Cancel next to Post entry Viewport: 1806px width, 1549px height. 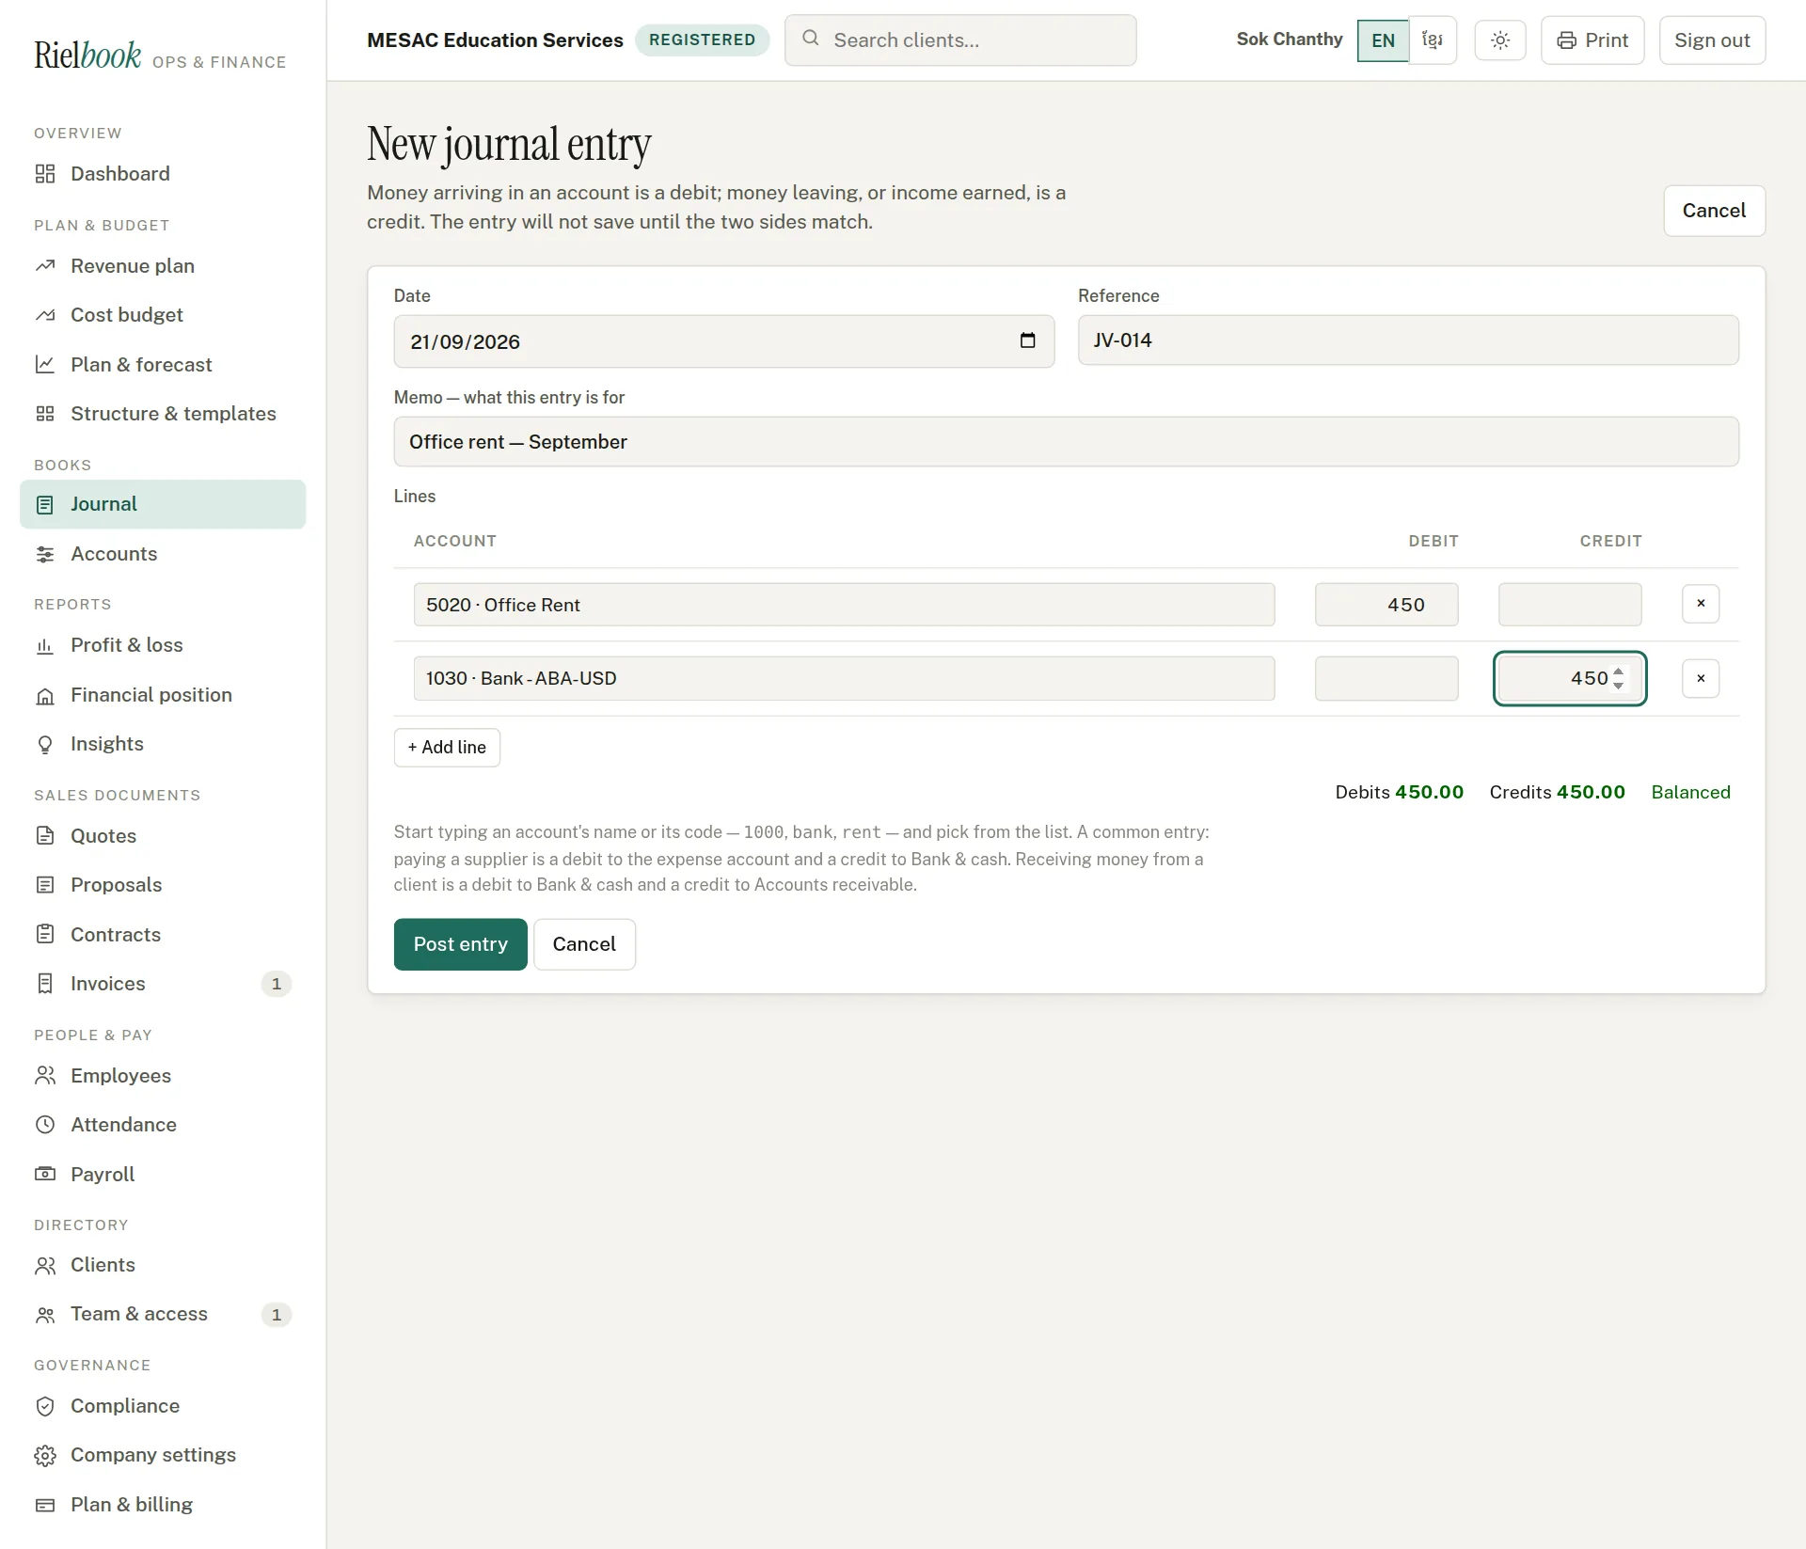tap(584, 944)
